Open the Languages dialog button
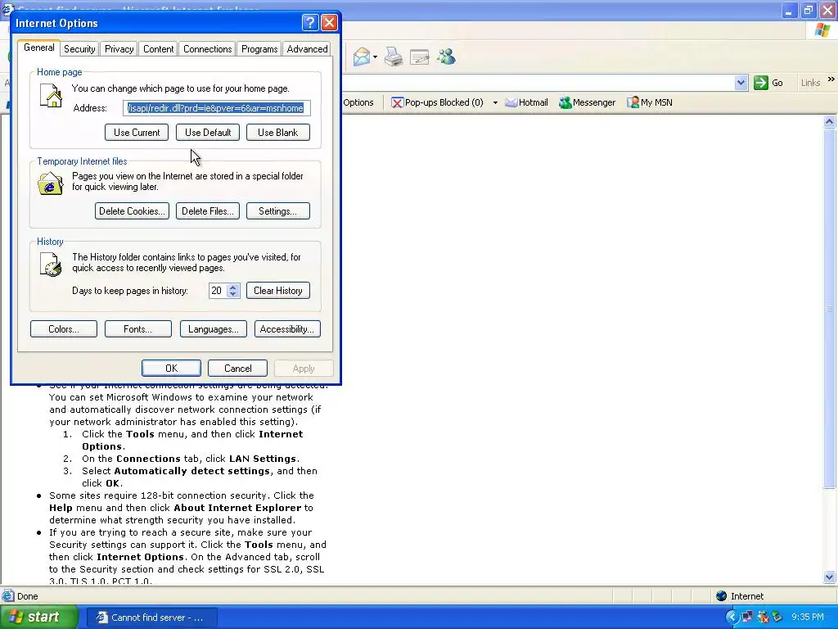The height and width of the screenshot is (629, 838). [x=214, y=329]
